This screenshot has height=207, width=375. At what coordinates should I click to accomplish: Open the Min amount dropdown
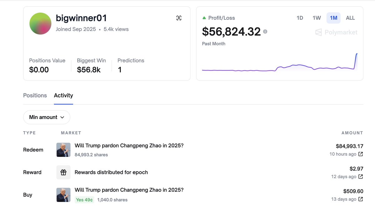47,117
